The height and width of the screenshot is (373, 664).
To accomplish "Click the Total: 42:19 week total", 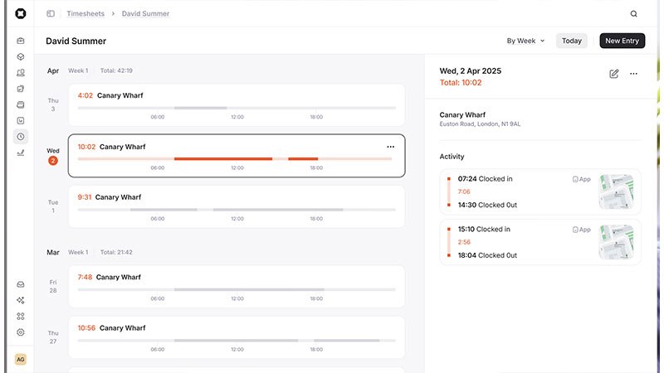I will 116,70.
